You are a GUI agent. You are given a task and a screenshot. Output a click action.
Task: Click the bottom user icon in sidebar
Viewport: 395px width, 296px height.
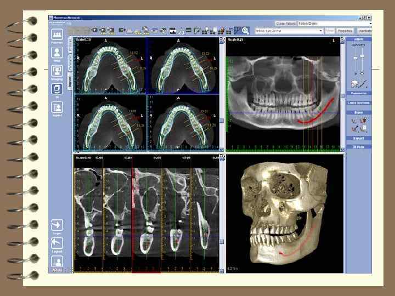57,261
